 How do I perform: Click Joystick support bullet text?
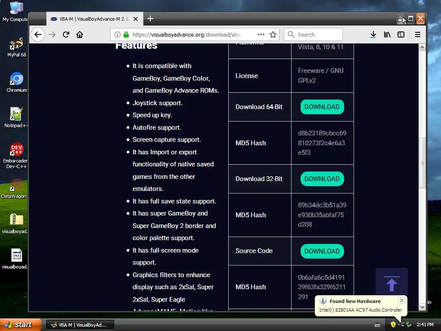[x=158, y=103]
